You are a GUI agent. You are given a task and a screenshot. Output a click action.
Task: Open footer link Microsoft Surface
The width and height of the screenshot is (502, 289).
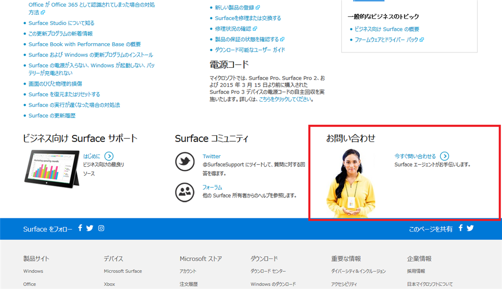(123, 271)
